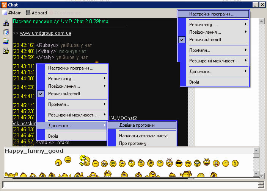267x191 pixels.
Task: Expand Розширенні можливості submenu in left menu
Action: pyautogui.click(x=72, y=115)
